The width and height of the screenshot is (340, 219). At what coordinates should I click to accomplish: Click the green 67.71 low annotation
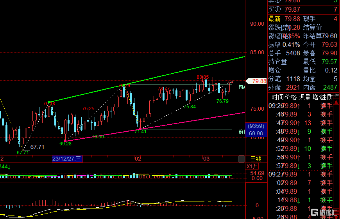point(23,153)
